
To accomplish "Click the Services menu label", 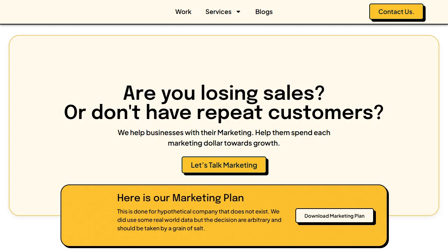I will pos(218,12).
